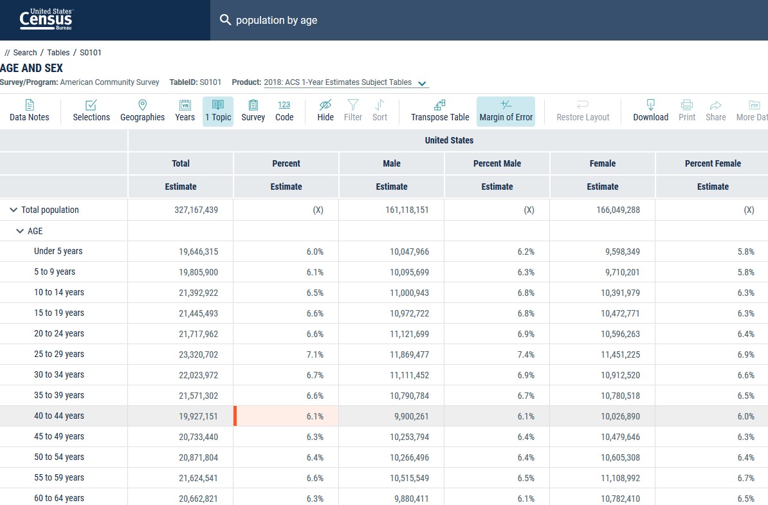Collapse the Total population row

[x=14, y=210]
